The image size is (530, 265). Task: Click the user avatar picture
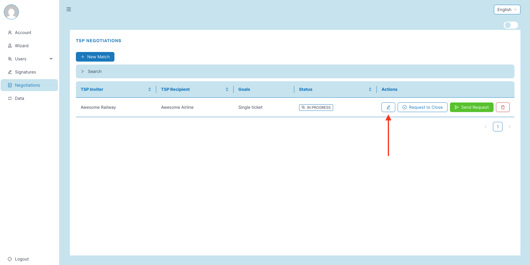[11, 12]
